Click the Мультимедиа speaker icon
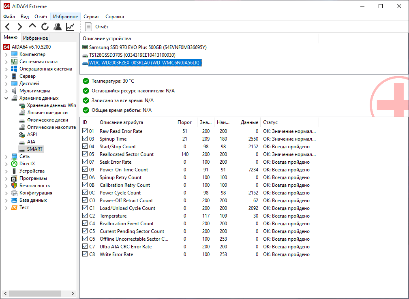409x299 pixels. click(x=14, y=91)
